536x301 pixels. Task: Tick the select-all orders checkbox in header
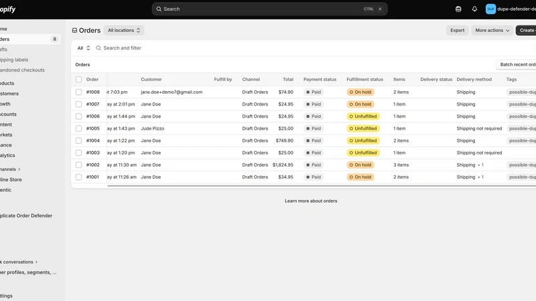[78, 80]
